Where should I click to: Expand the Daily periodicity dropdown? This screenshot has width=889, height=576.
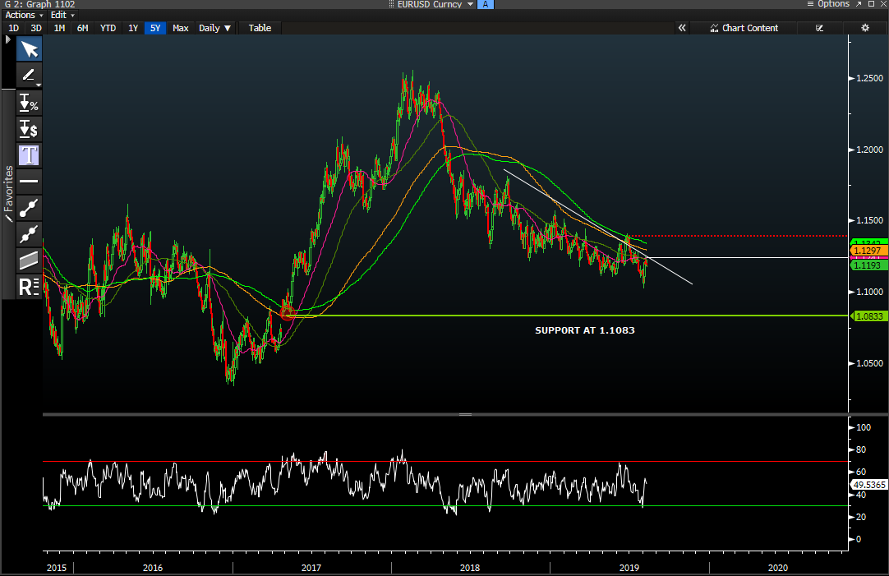pos(215,28)
